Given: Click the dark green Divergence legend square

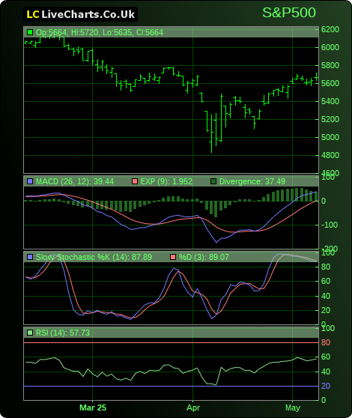Looking at the screenshot, I should [x=213, y=181].
